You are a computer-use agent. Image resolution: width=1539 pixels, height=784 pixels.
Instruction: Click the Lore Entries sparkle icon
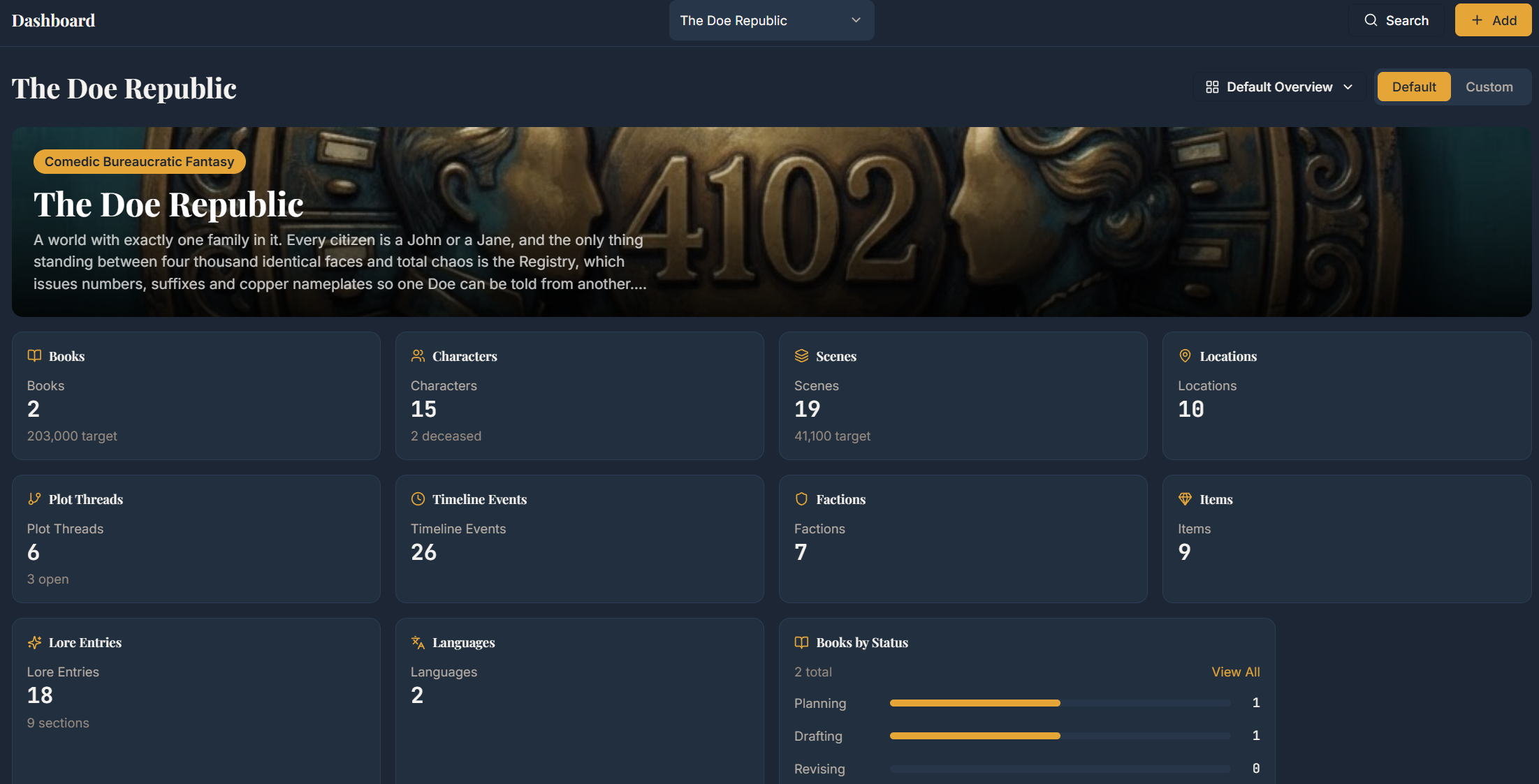click(x=34, y=642)
